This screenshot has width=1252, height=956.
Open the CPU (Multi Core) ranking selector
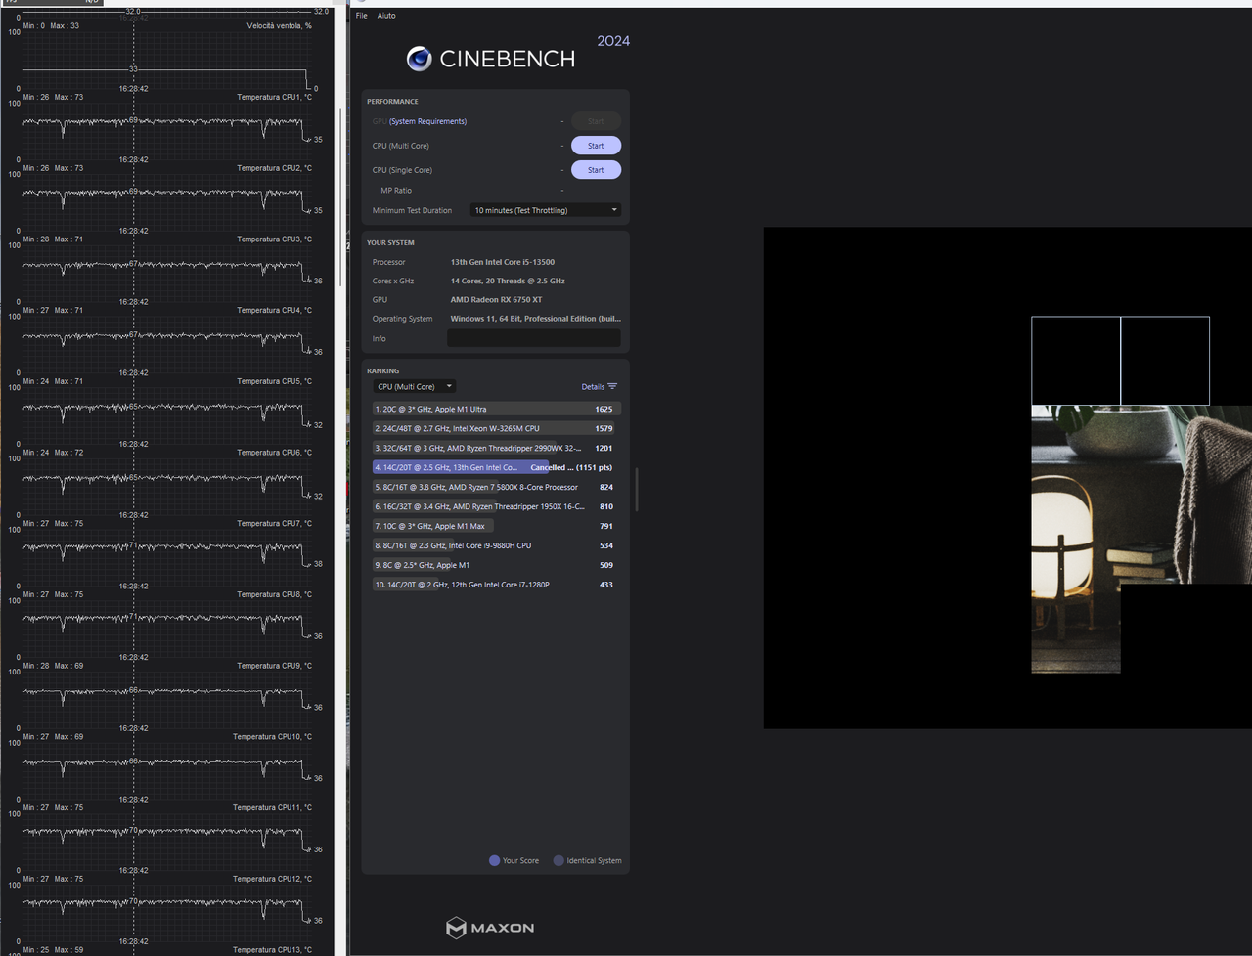tap(413, 386)
